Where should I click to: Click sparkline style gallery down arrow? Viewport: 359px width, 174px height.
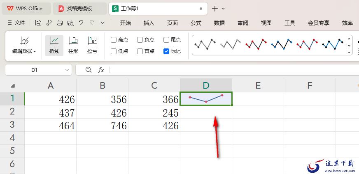pos(349,46)
